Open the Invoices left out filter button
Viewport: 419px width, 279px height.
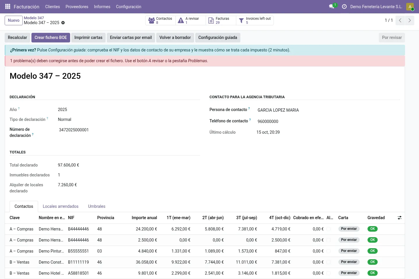click(255, 20)
